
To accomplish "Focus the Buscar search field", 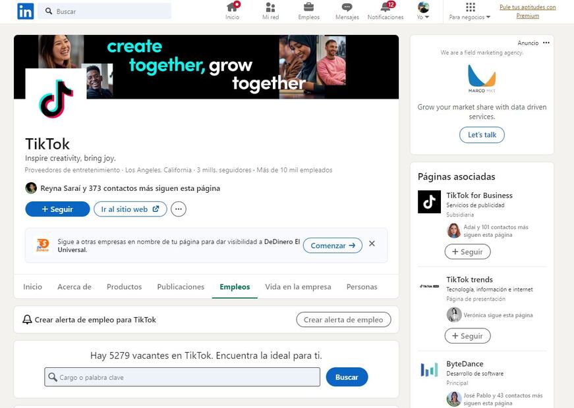I will [105, 11].
